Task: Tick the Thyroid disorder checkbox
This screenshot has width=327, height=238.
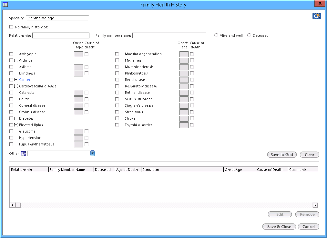Action: coord(117,125)
